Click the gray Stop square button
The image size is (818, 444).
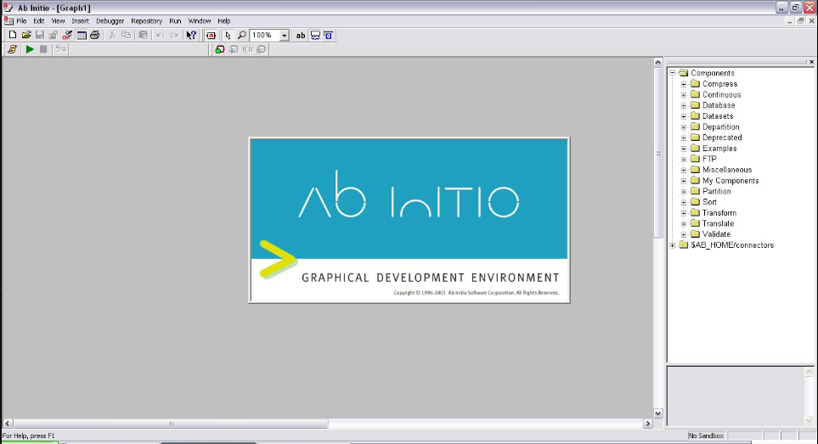click(x=43, y=49)
